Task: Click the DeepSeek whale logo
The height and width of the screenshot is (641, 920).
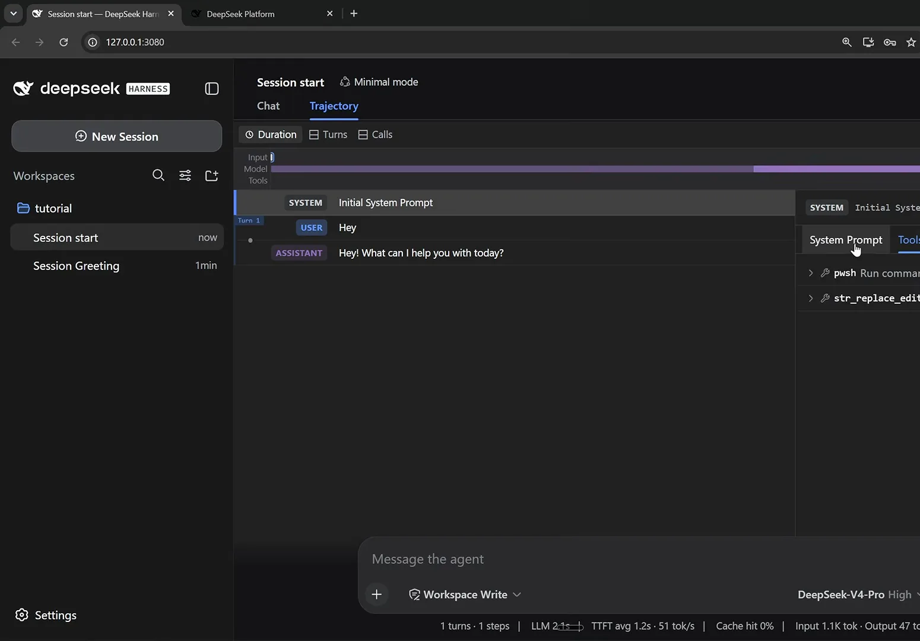Action: (x=23, y=88)
